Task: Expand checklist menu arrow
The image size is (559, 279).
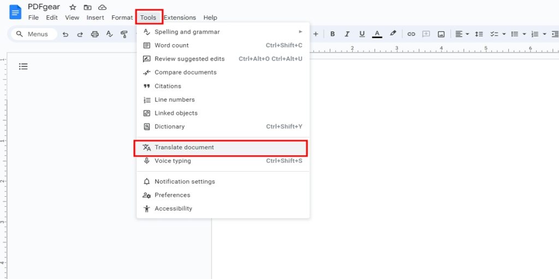Action: coord(504,34)
